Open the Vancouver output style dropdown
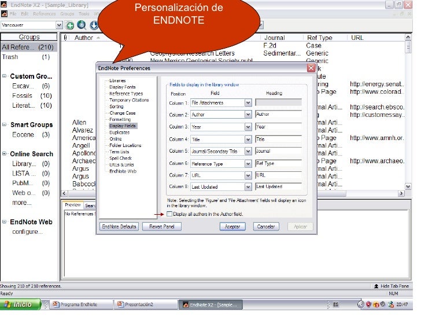Image resolution: width=421 pixels, height=316 pixels. tap(60, 25)
